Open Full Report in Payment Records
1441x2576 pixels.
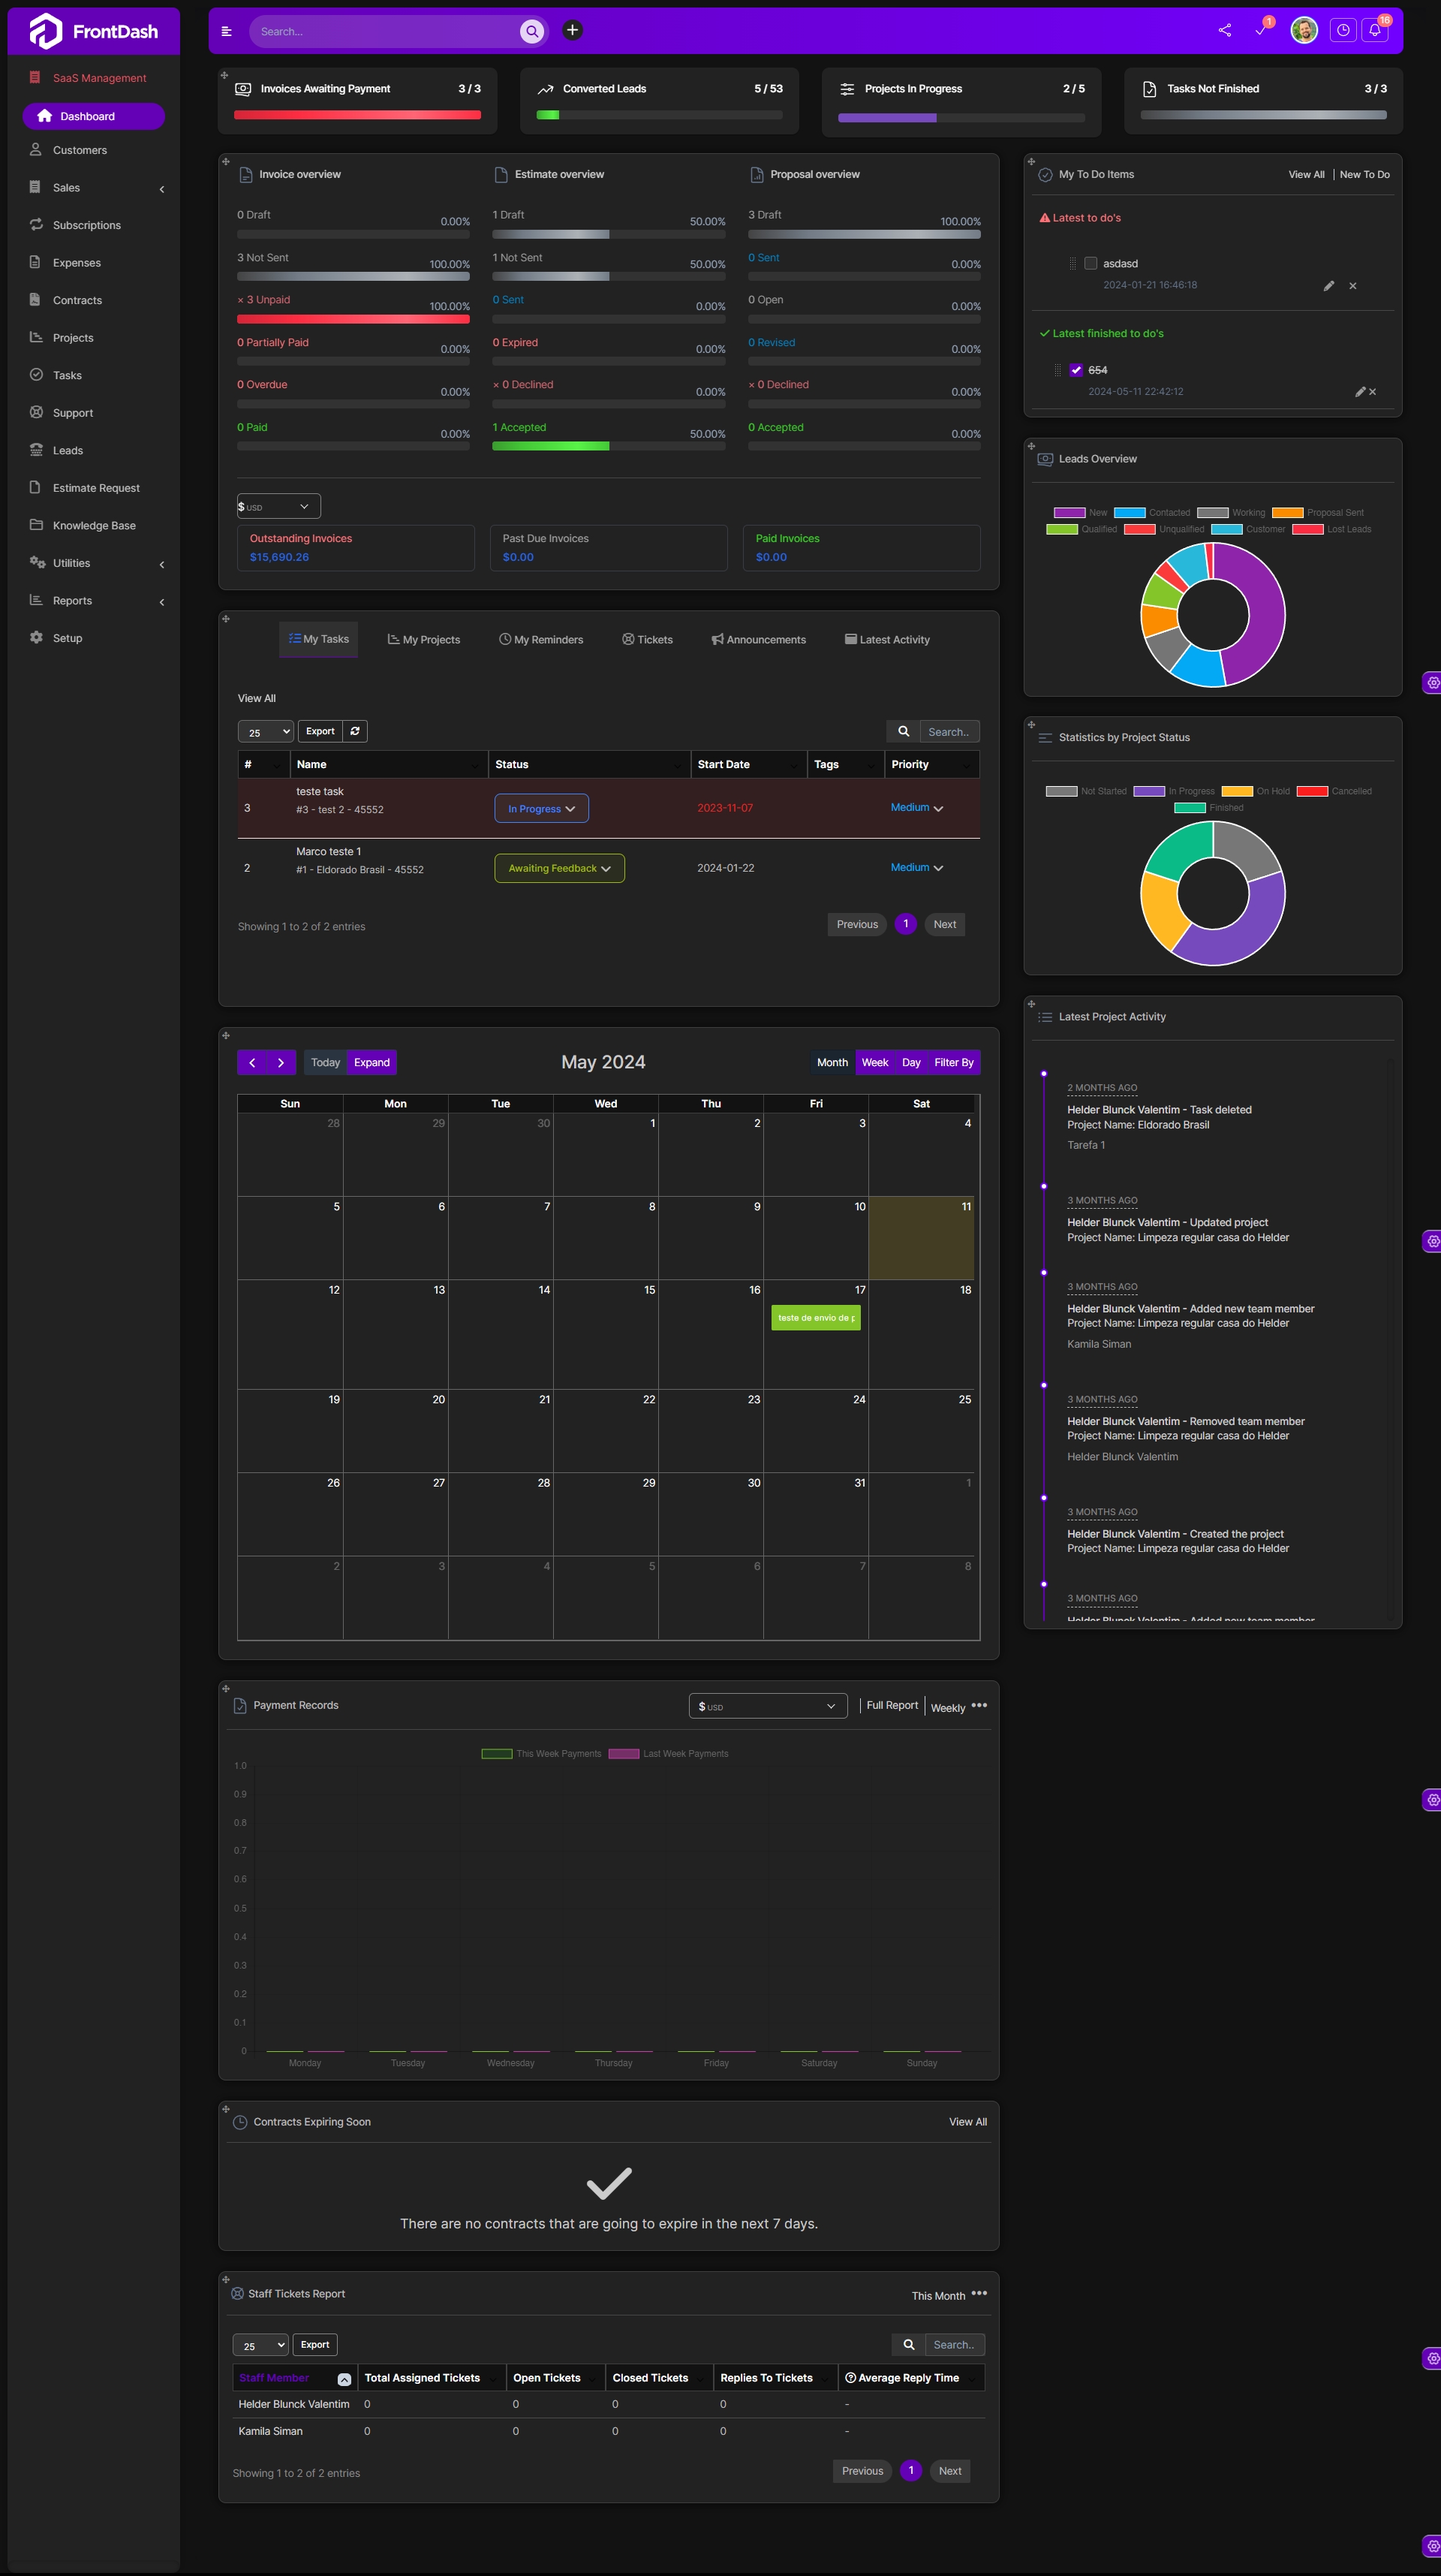click(x=890, y=1705)
